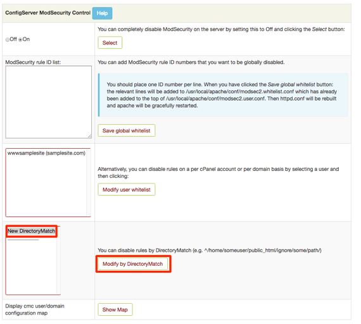The width and height of the screenshot is (361, 324).
Task: Click Modify user whitelist button
Action: click(x=127, y=190)
